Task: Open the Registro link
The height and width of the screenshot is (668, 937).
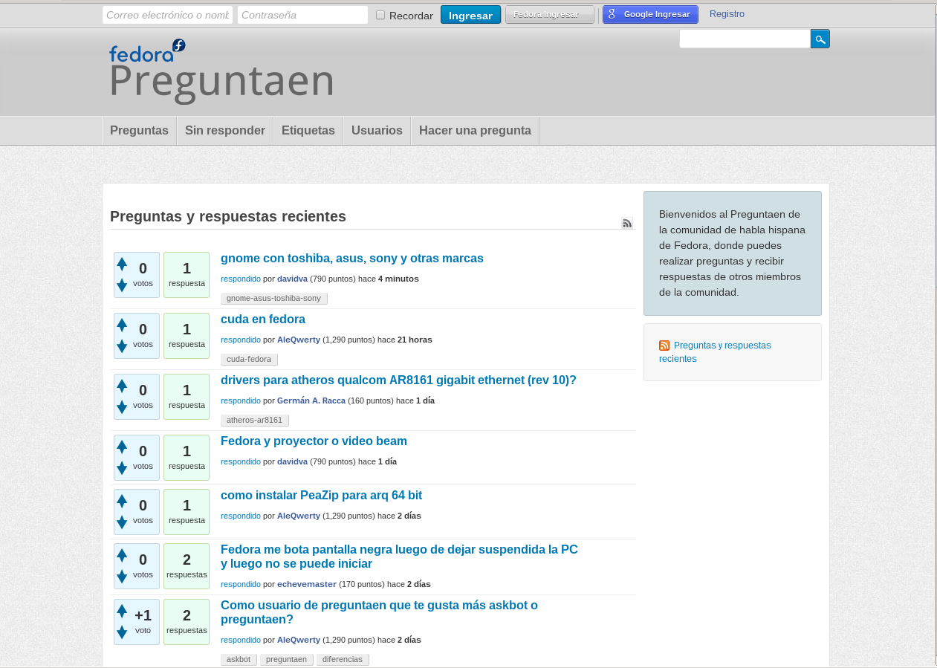Action: point(727,14)
